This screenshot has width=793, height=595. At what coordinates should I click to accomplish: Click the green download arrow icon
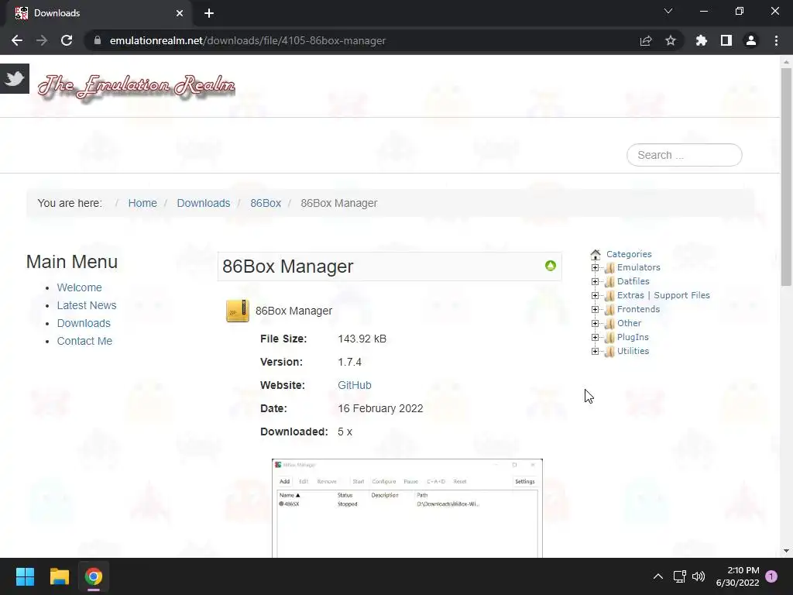551,266
